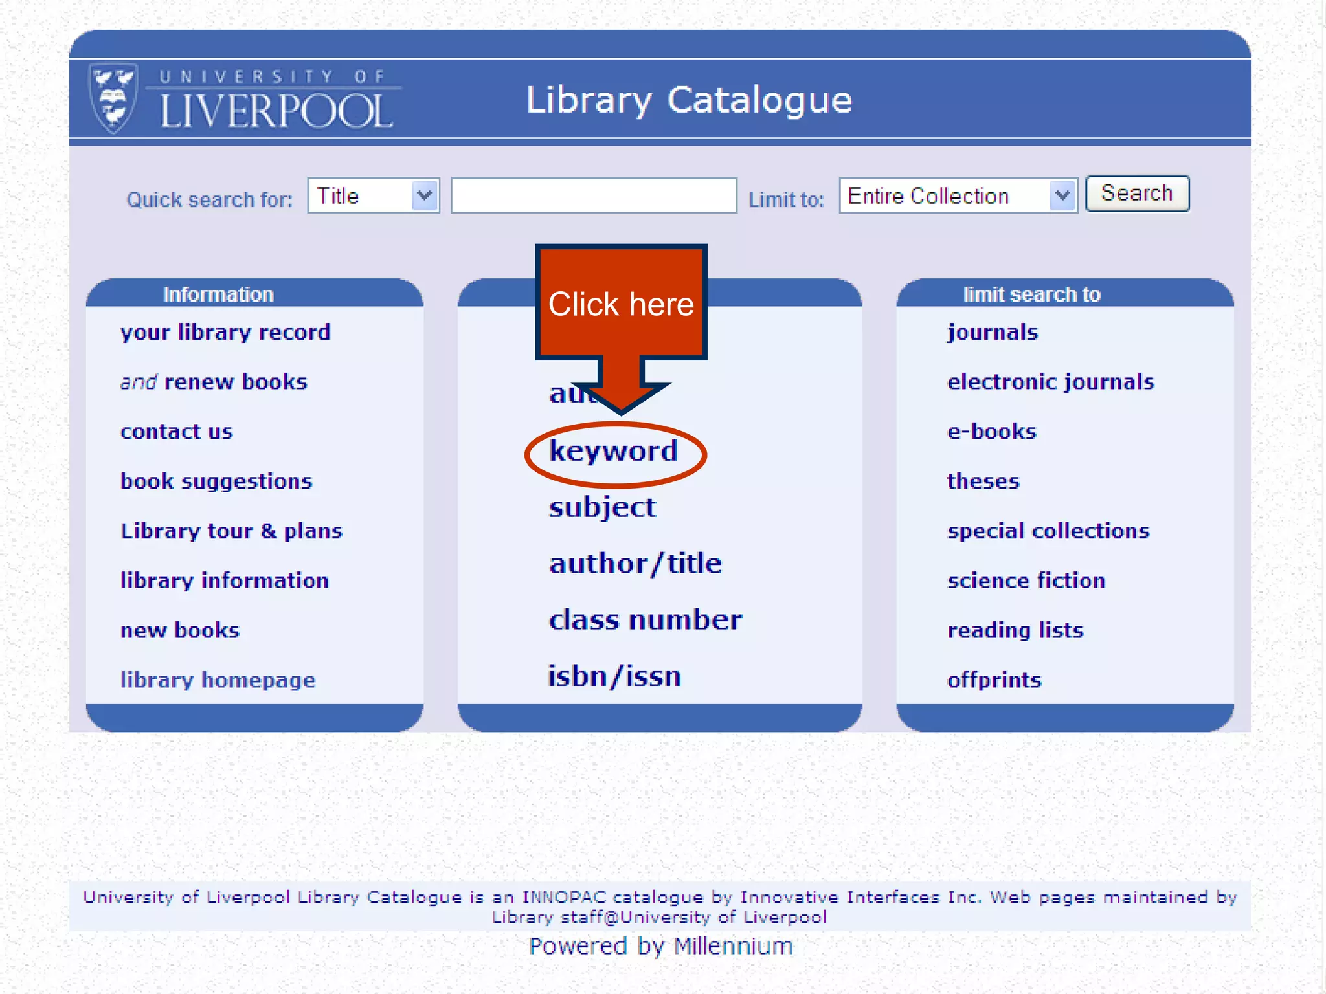The height and width of the screenshot is (994, 1326).
Task: Open the reading lists link
Action: point(1015,630)
